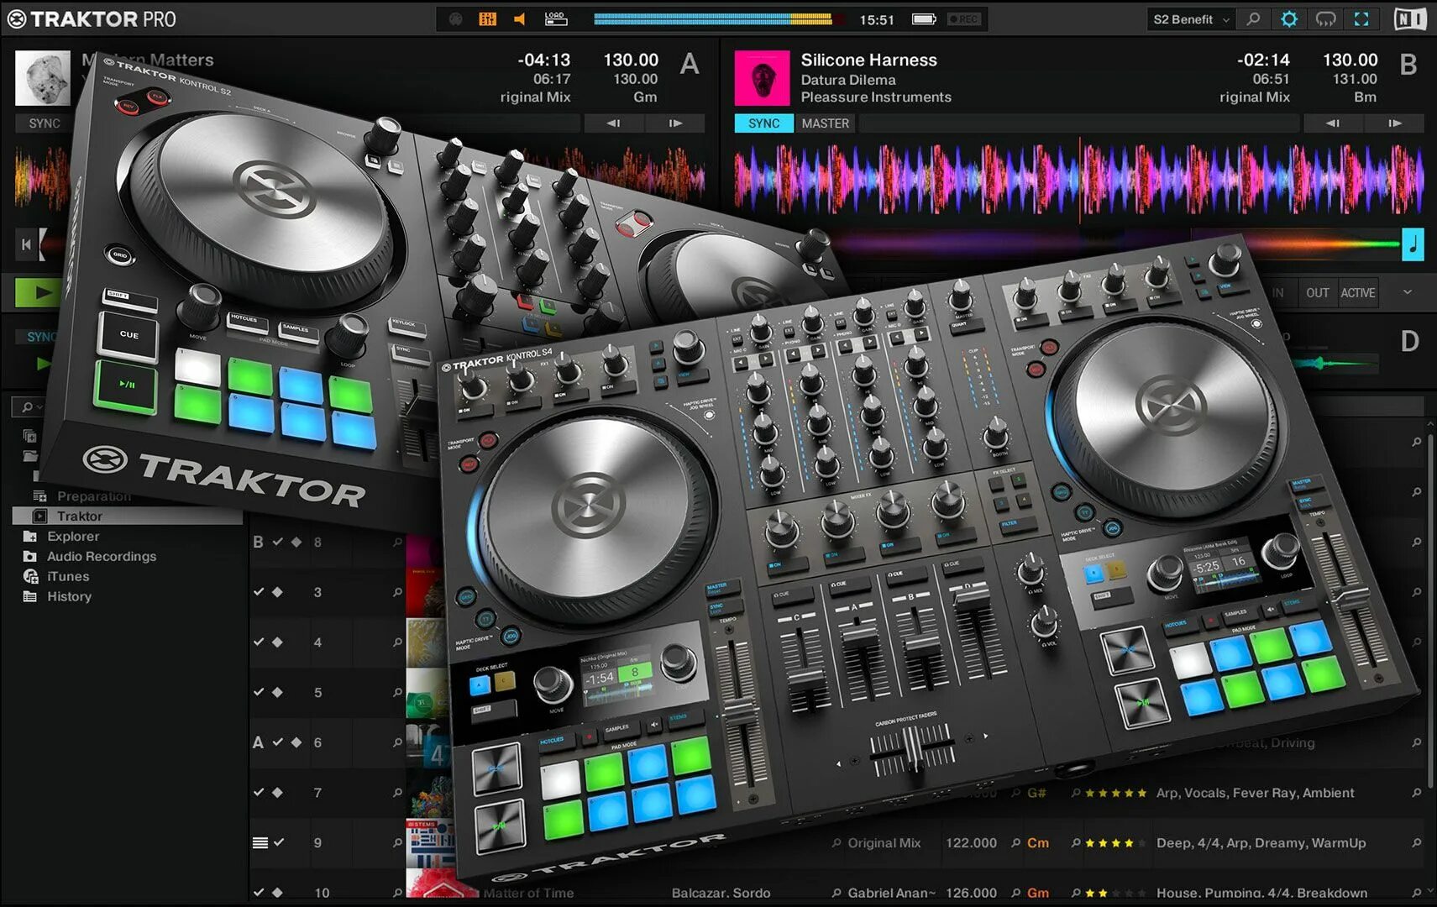Click the five-star rating in Arp, Vocals row
The height and width of the screenshot is (907, 1437).
tap(1114, 793)
